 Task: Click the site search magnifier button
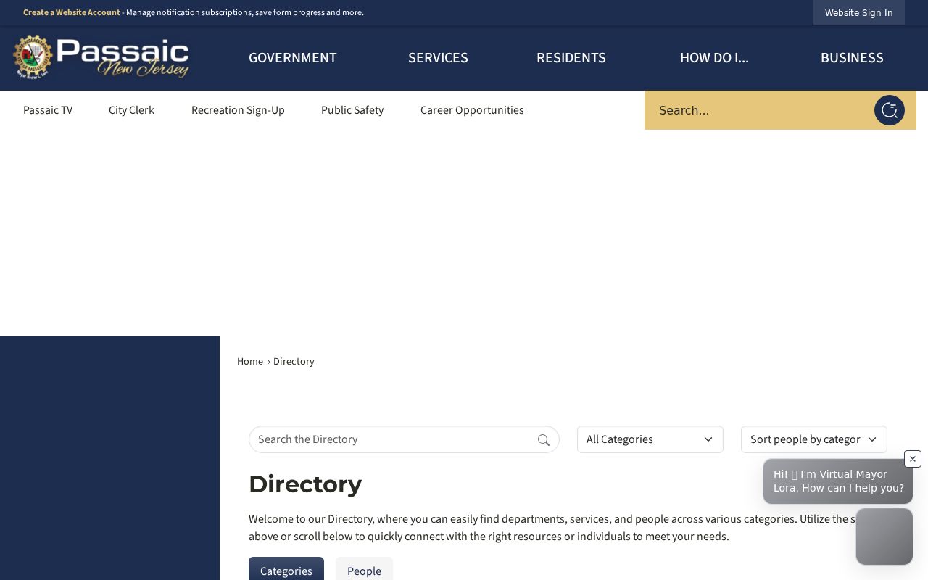tap(889, 110)
